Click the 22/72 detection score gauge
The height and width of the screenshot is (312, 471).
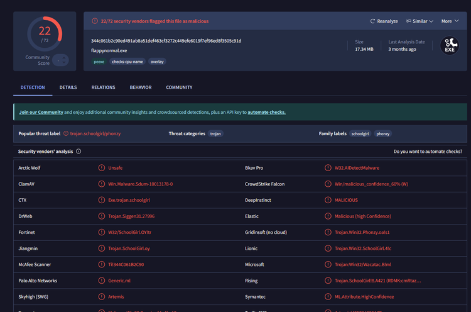pyautogui.click(x=45, y=34)
